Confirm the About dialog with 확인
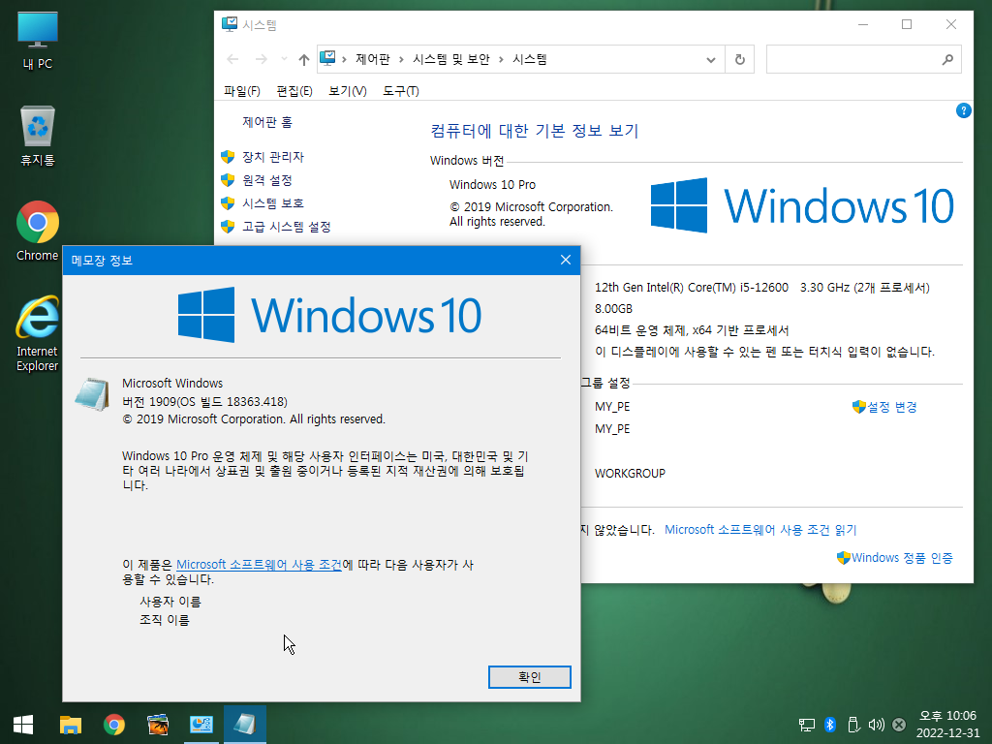Image resolution: width=992 pixels, height=744 pixels. (530, 677)
